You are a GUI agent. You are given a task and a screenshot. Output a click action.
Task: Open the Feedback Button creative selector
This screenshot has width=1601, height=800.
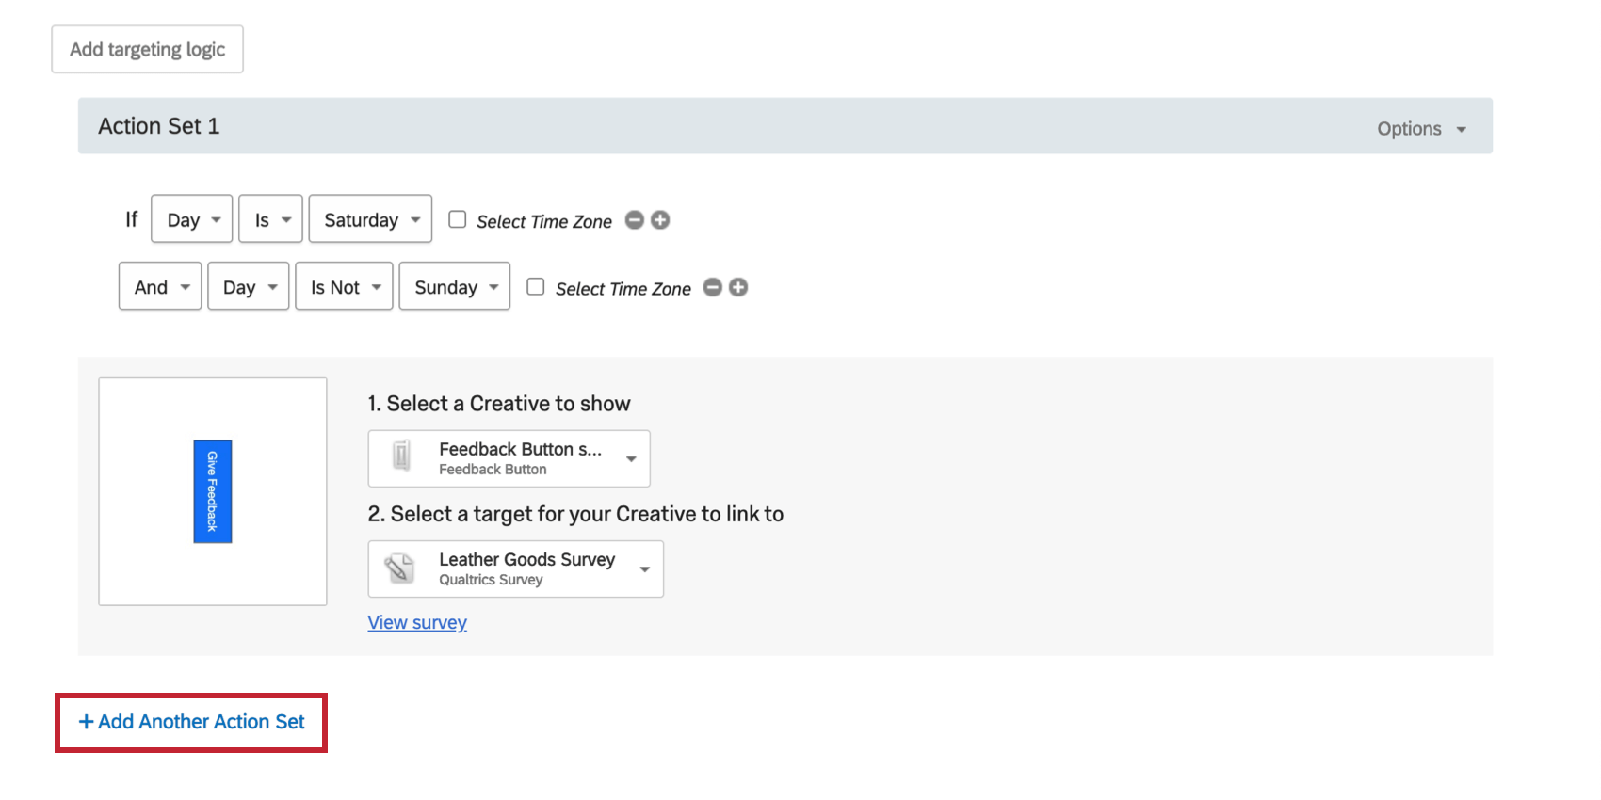[509, 458]
